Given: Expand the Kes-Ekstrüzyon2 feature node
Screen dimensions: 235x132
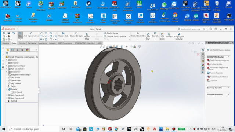Looking at the screenshot, I should pos(7,98).
